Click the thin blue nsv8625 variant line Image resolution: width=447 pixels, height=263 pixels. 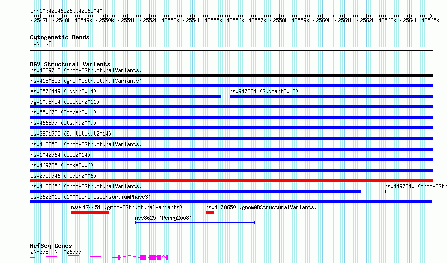[195, 223]
